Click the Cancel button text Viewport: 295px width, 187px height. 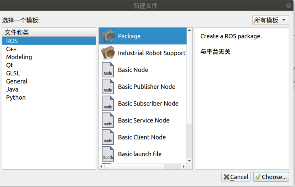pos(239,177)
